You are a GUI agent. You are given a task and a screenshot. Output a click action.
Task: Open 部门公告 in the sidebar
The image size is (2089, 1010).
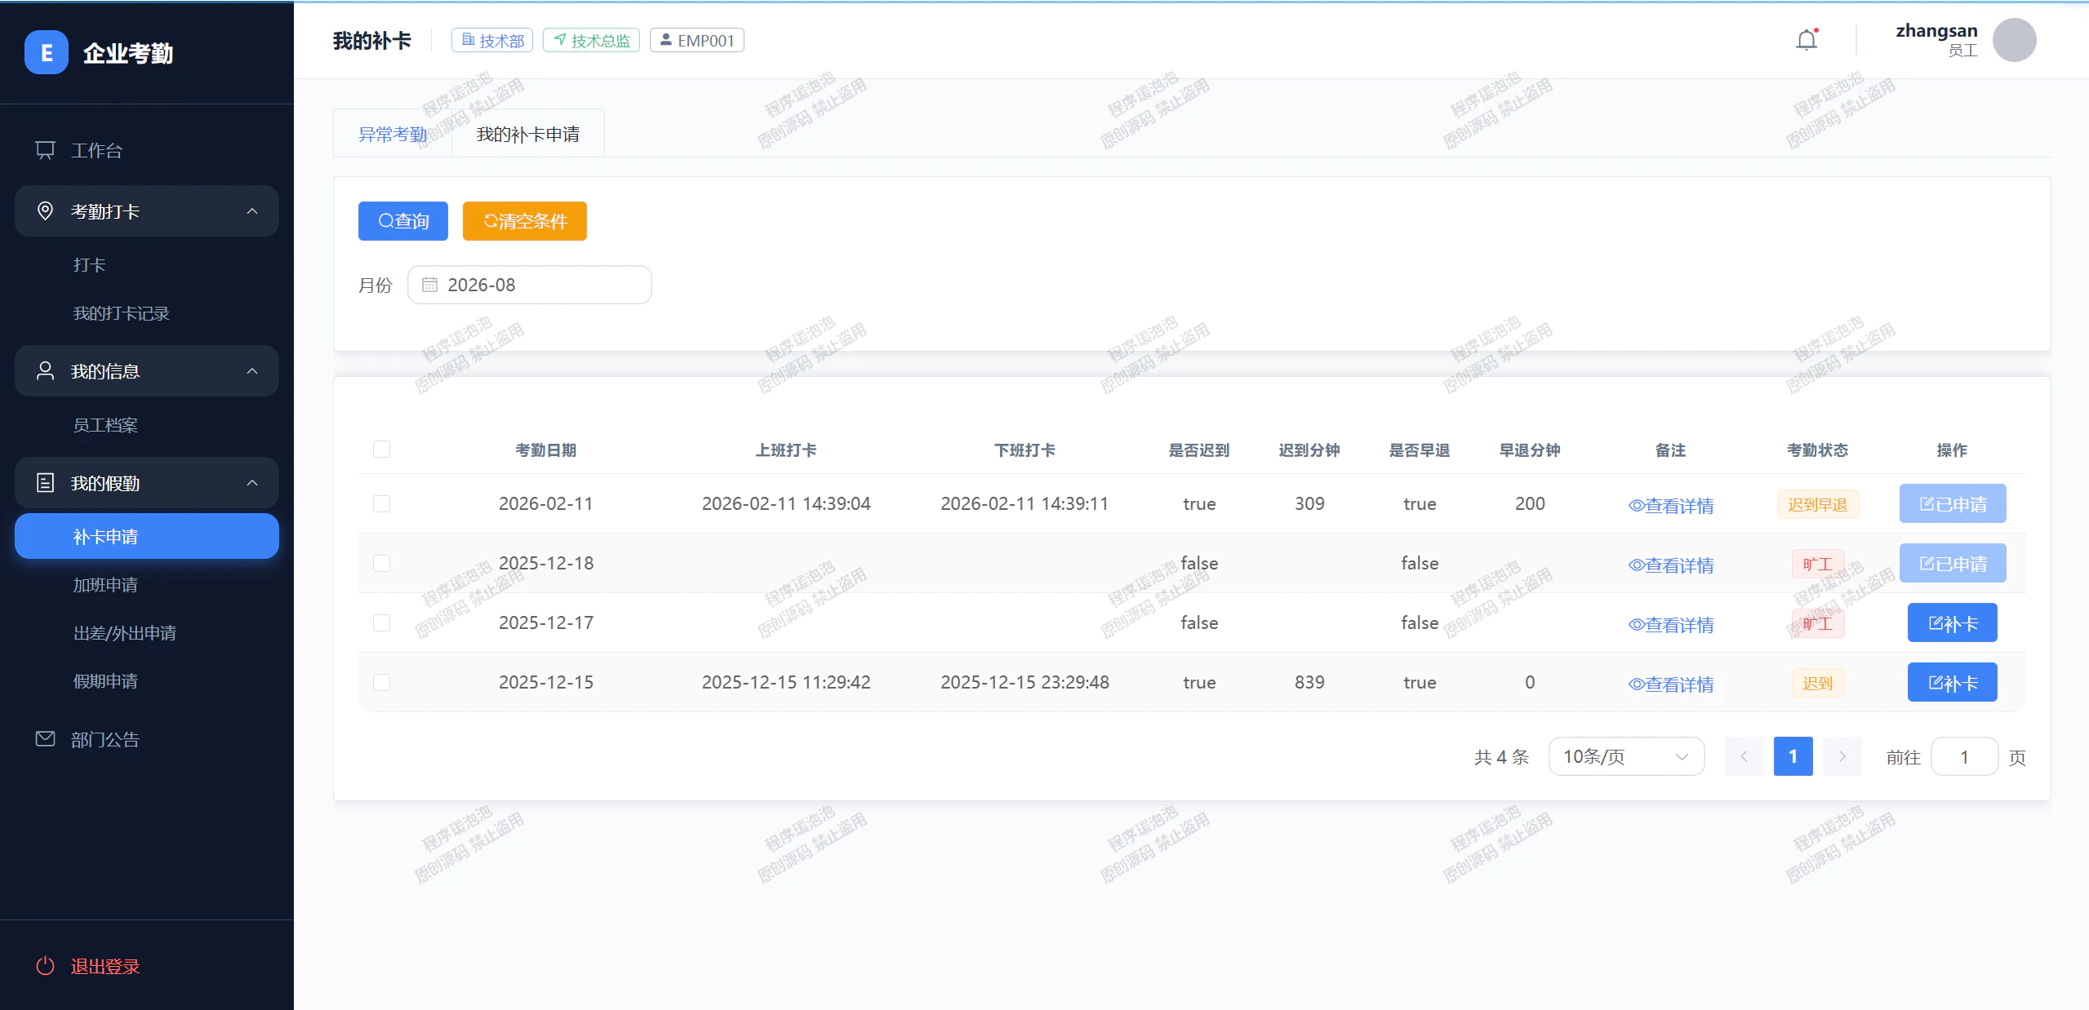coord(147,739)
